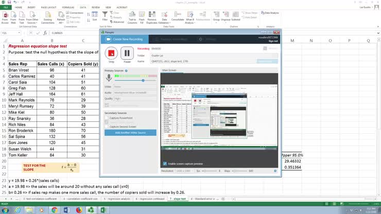Click the Remove Duplicates icon

pyautogui.click(x=152, y=17)
